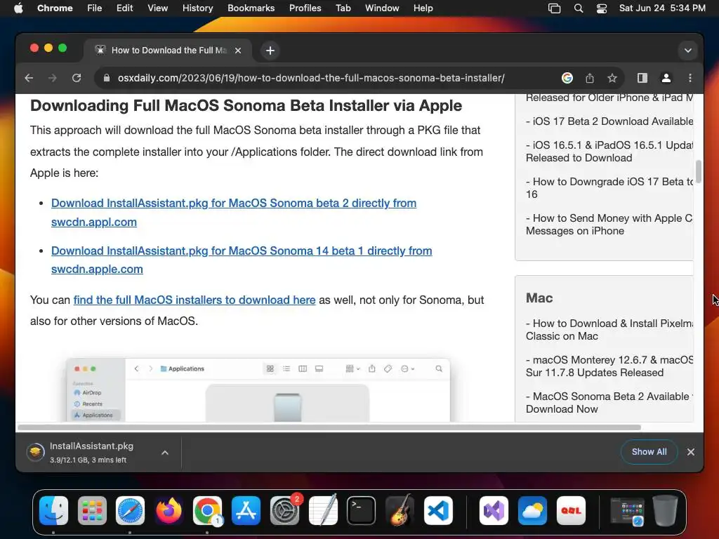Open TextEdit from the Dock
The width and height of the screenshot is (719, 539).
click(323, 510)
